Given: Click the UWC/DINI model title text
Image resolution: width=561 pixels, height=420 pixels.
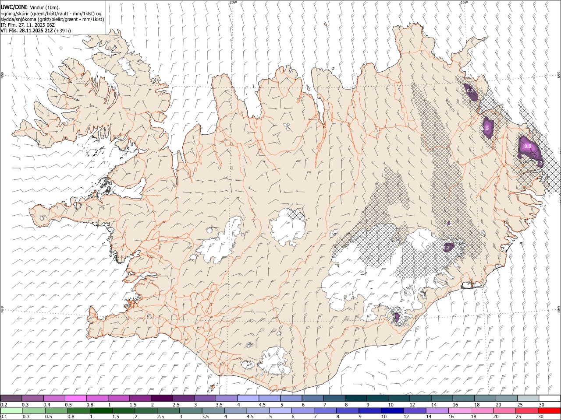Looking at the screenshot, I should 14,7.
